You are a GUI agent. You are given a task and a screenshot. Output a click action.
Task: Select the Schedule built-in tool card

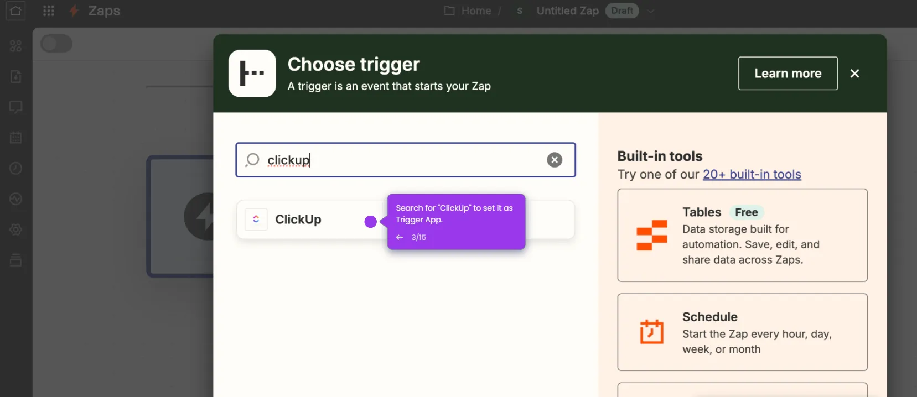pos(742,332)
